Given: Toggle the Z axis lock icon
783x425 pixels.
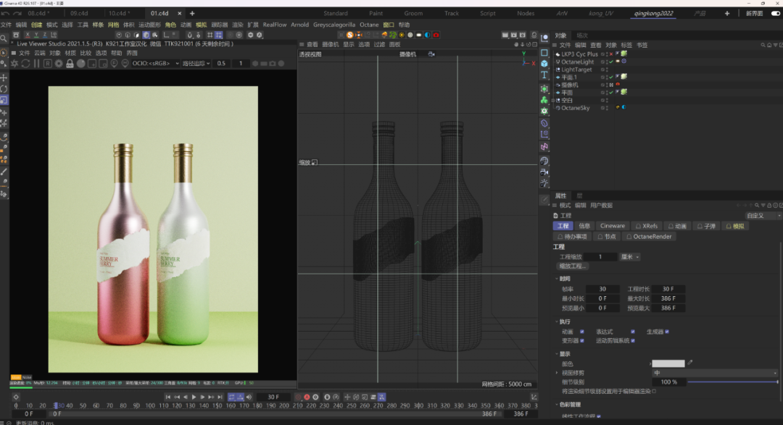Looking at the screenshot, I should click(x=44, y=35).
